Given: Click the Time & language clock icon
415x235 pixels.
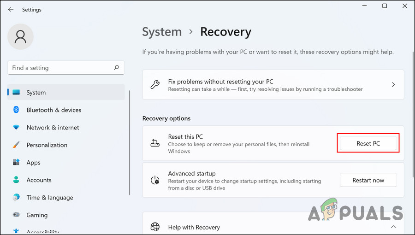Looking at the screenshot, I should [16, 197].
